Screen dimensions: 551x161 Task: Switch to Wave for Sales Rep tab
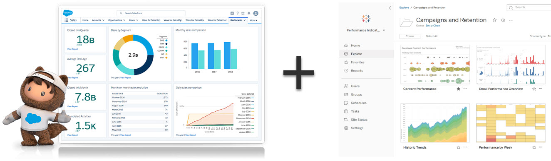[151, 20]
